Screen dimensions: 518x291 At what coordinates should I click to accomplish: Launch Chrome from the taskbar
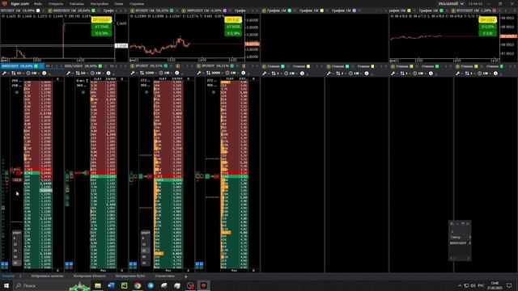pyautogui.click(x=138, y=285)
